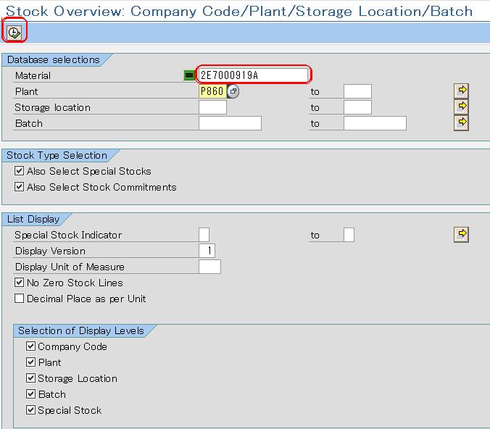Click Plant field containing P860
The height and width of the screenshot is (429, 490).
tap(212, 91)
